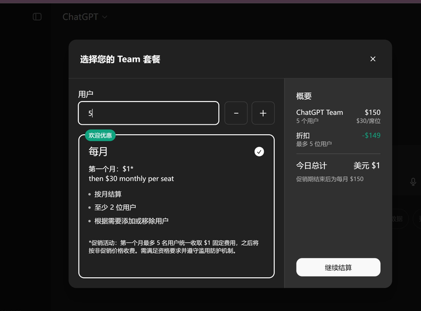This screenshot has height=311, width=421.
Task: Click the 继续结算 checkout button
Action: pos(339,267)
